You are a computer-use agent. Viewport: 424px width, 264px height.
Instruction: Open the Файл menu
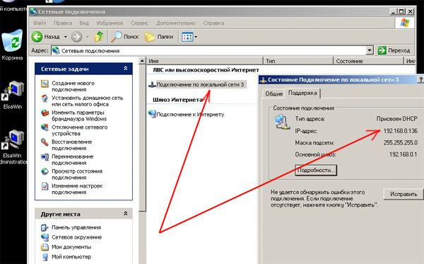[x=40, y=23]
